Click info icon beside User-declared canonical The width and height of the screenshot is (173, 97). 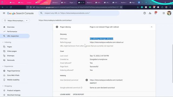click(87, 80)
